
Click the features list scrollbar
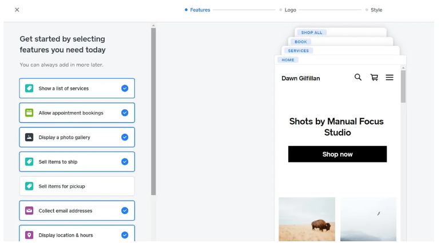153,111
